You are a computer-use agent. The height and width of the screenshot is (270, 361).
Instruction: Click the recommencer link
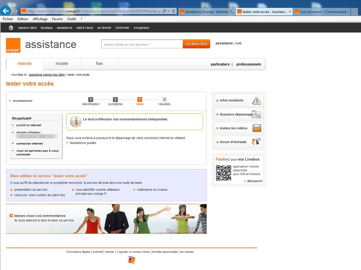pyautogui.click(x=22, y=101)
